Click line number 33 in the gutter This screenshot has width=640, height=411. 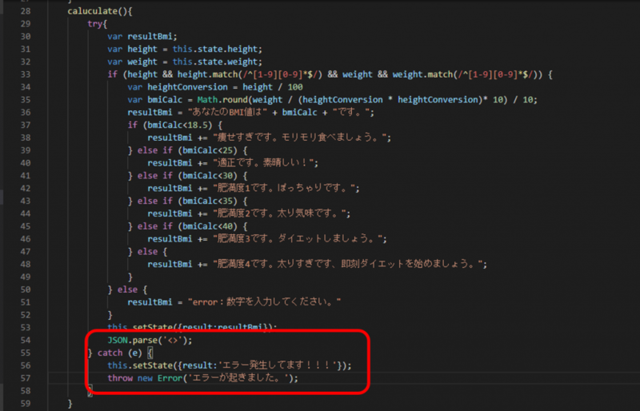tap(25, 74)
